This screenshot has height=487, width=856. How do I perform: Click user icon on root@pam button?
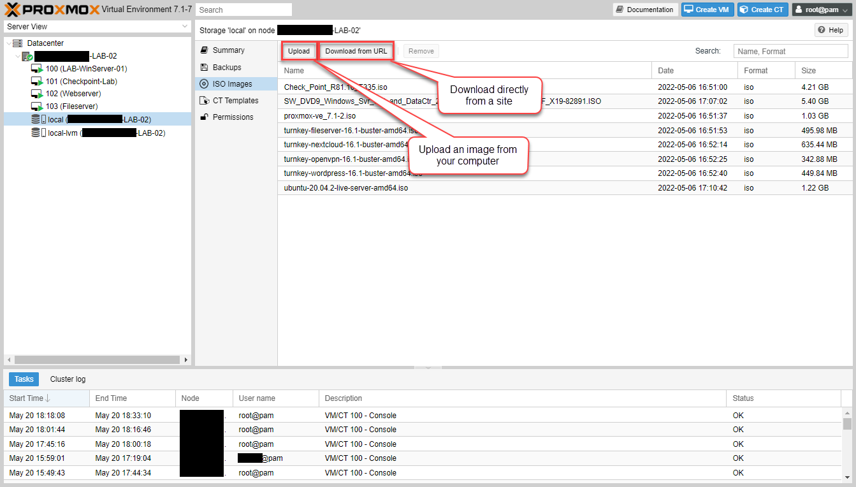(x=799, y=10)
